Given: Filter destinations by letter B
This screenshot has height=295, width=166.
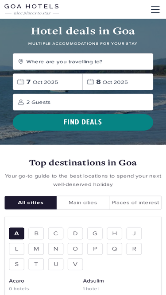Looking at the screenshot, I should click(x=36, y=234).
